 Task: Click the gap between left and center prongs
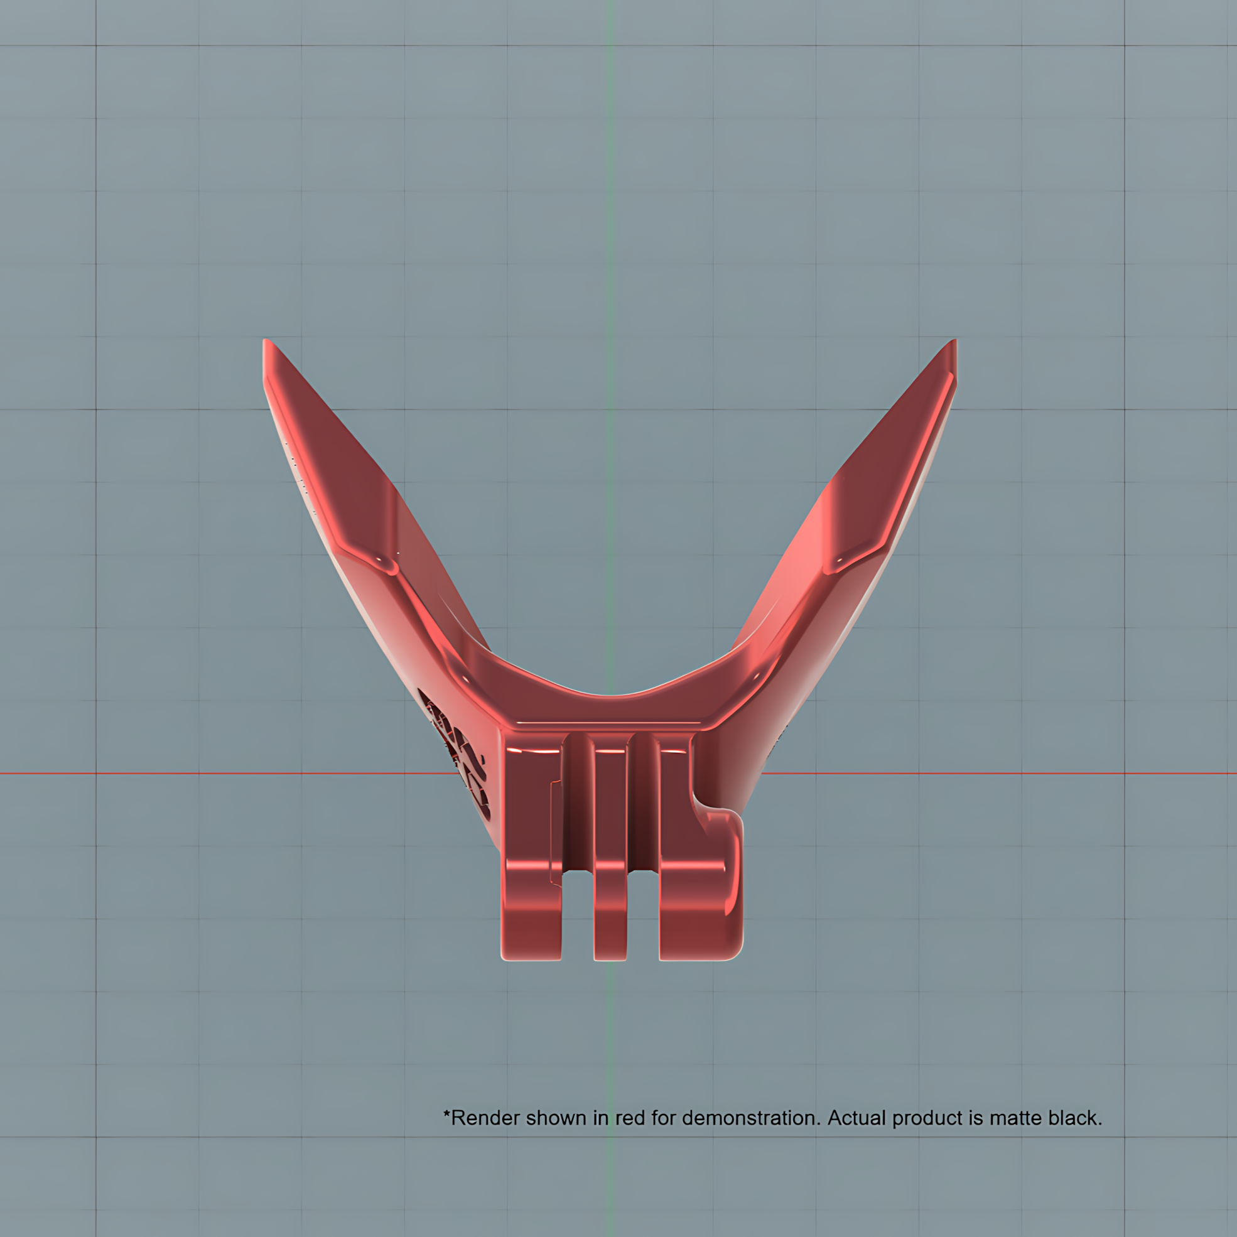coord(578,916)
